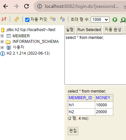Image resolution: width=126 pixels, height=140 pixels.
Task: Select the 사용자 tree entry
Action: 18,47
